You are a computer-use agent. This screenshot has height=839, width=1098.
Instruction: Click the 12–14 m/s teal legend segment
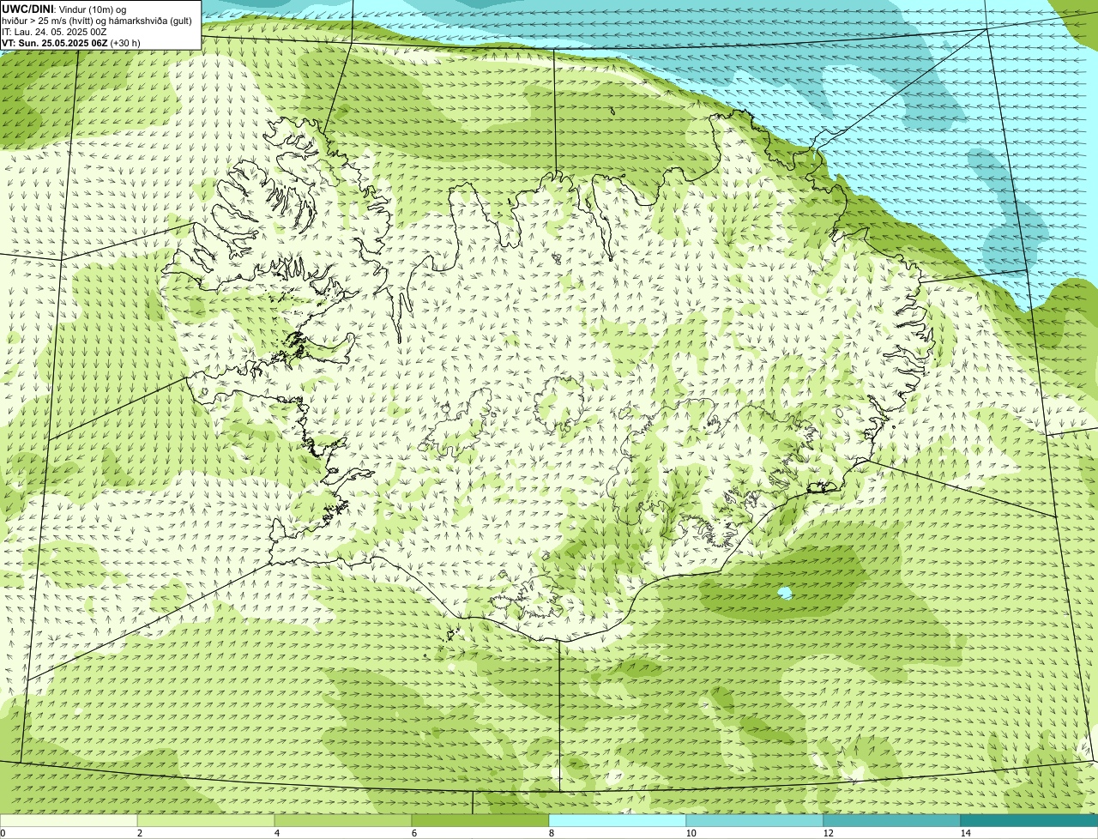[892, 820]
